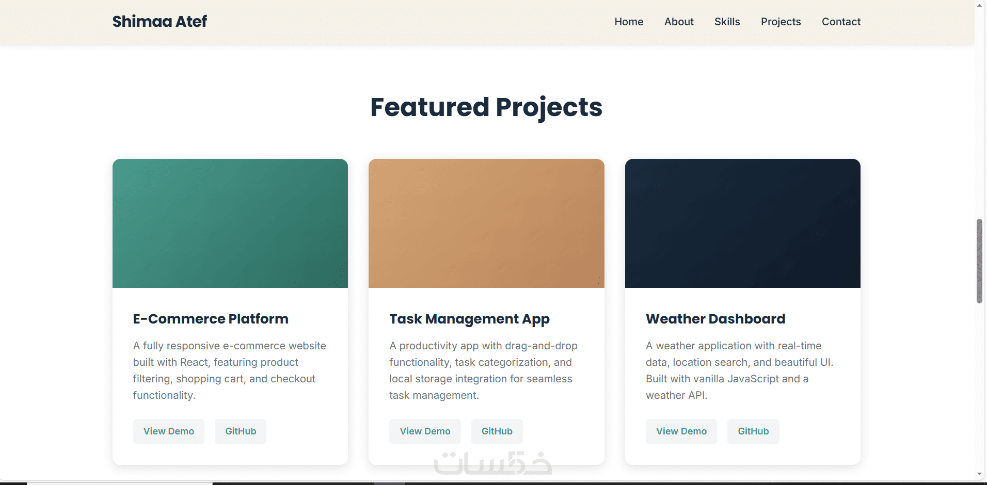Click the E-Commerce Platform card title
Screen dimensions: 987x485
211,319
